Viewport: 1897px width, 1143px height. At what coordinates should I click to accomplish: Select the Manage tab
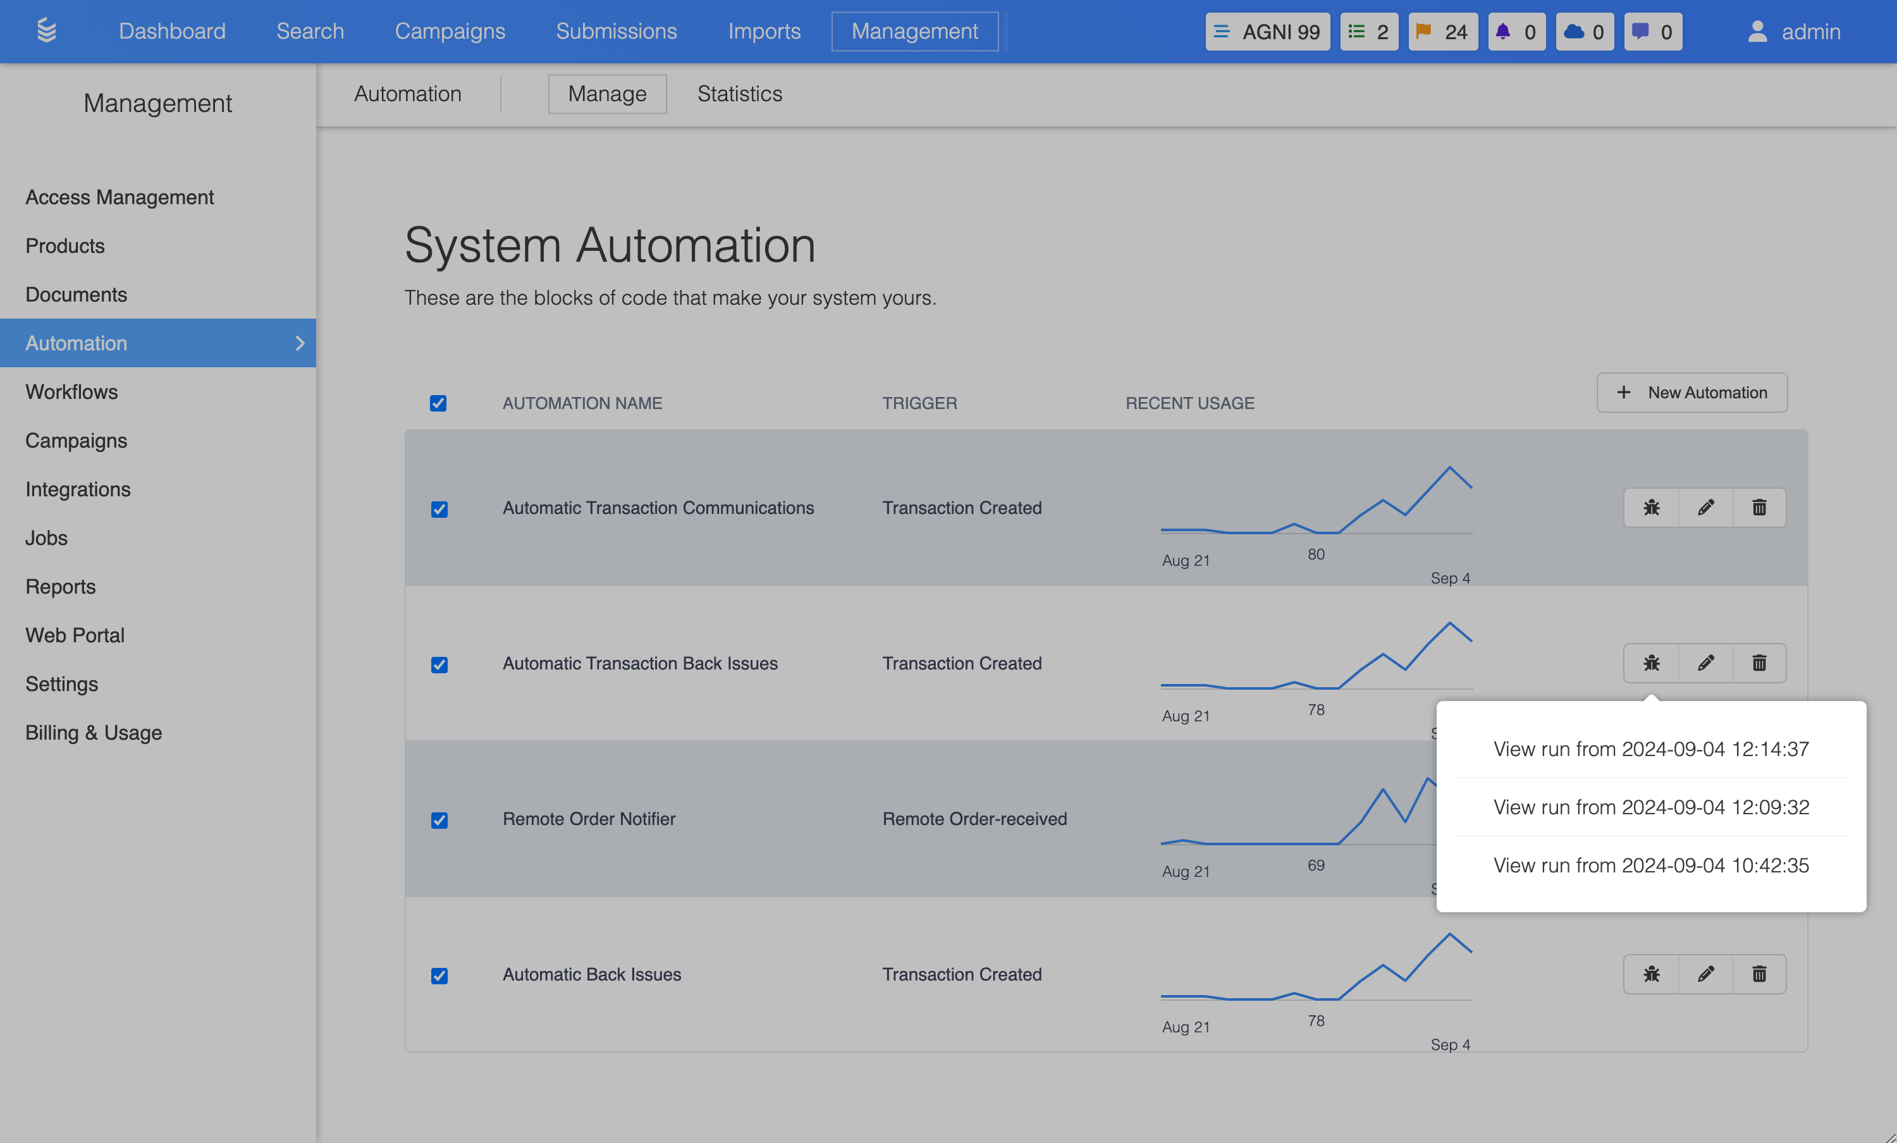click(608, 94)
